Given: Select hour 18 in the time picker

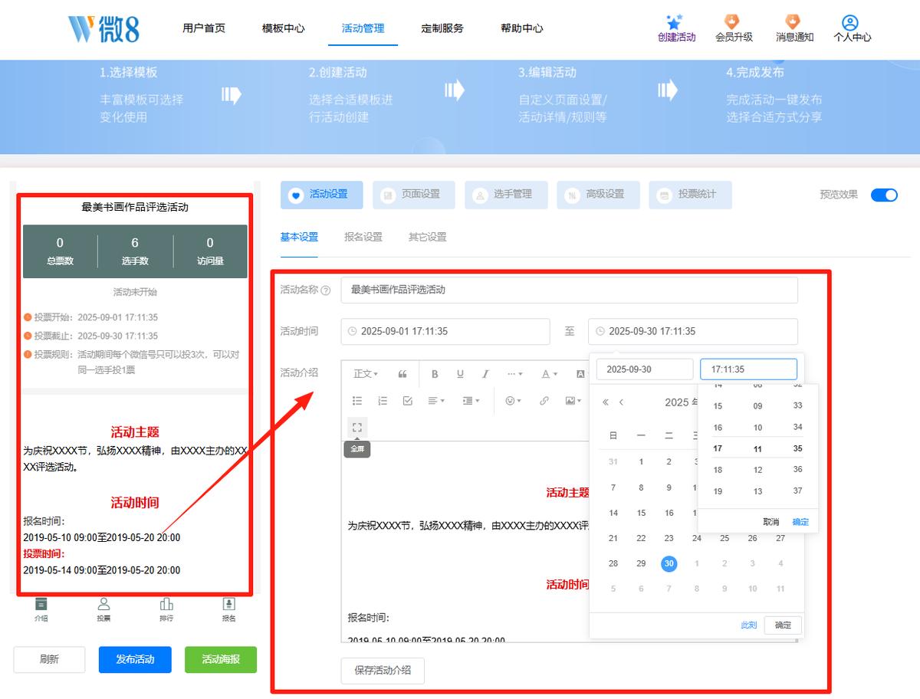Looking at the screenshot, I should [x=718, y=470].
